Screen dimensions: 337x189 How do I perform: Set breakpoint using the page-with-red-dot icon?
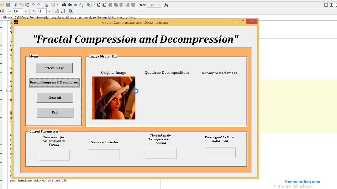pyautogui.click(x=98, y=5)
